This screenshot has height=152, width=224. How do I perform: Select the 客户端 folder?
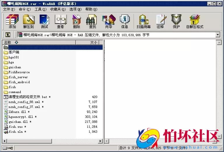coord(11,52)
